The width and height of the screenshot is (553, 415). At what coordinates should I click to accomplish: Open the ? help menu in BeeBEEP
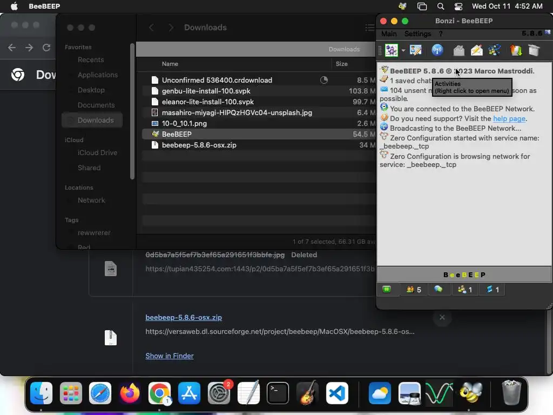(441, 34)
